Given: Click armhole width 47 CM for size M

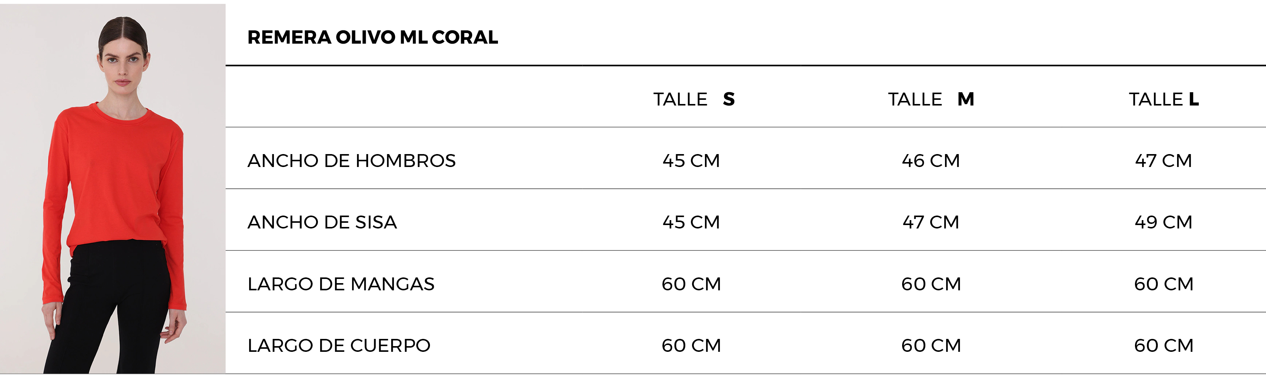Looking at the screenshot, I should (x=931, y=222).
